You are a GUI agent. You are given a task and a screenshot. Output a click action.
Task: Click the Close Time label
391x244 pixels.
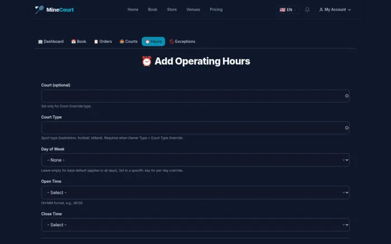click(51, 214)
